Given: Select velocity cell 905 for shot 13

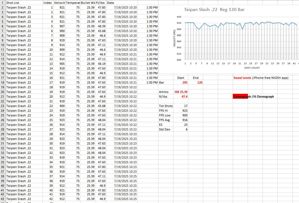Looking at the screenshot, I should [59, 64].
